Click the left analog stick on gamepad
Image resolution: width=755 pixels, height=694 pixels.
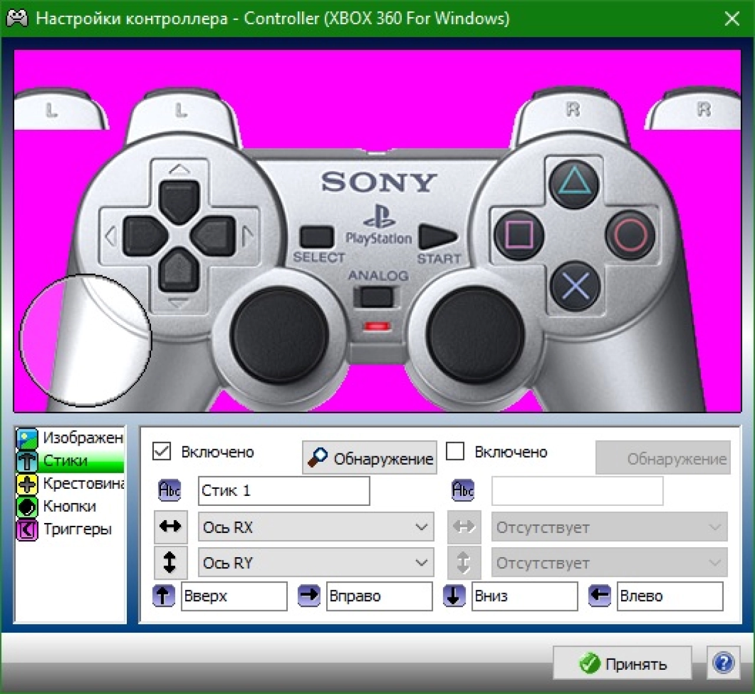coord(278,335)
